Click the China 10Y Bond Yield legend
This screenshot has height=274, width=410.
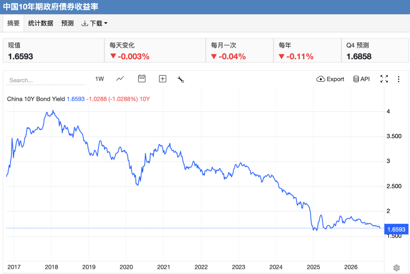point(36,99)
